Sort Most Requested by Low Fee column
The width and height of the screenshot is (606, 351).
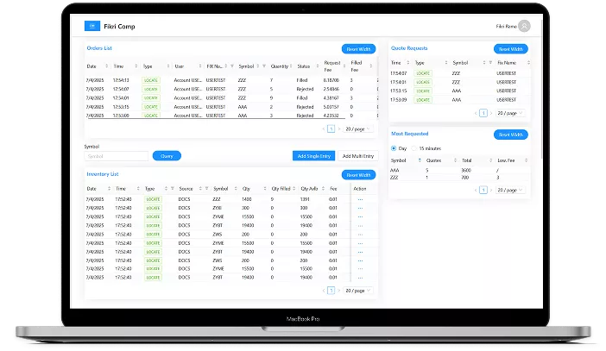click(x=526, y=160)
